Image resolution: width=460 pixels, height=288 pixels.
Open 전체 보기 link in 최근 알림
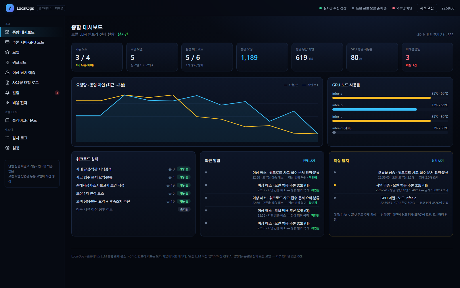[x=309, y=161]
